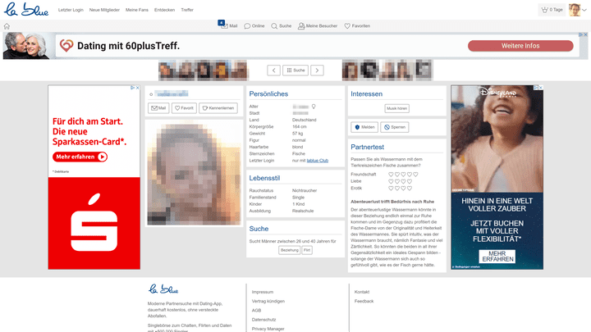This screenshot has width=591, height=332.
Task: Click the 0 Tage basket button
Action: coord(552,10)
